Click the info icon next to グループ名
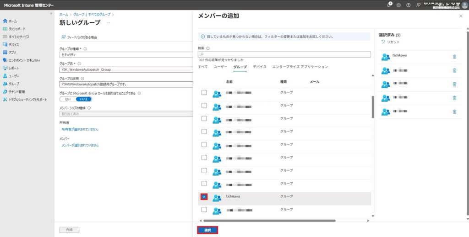Viewport: 469px width, 237px height. (79, 63)
